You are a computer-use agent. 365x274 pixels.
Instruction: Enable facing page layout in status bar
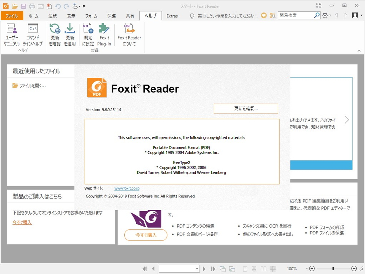263,269
